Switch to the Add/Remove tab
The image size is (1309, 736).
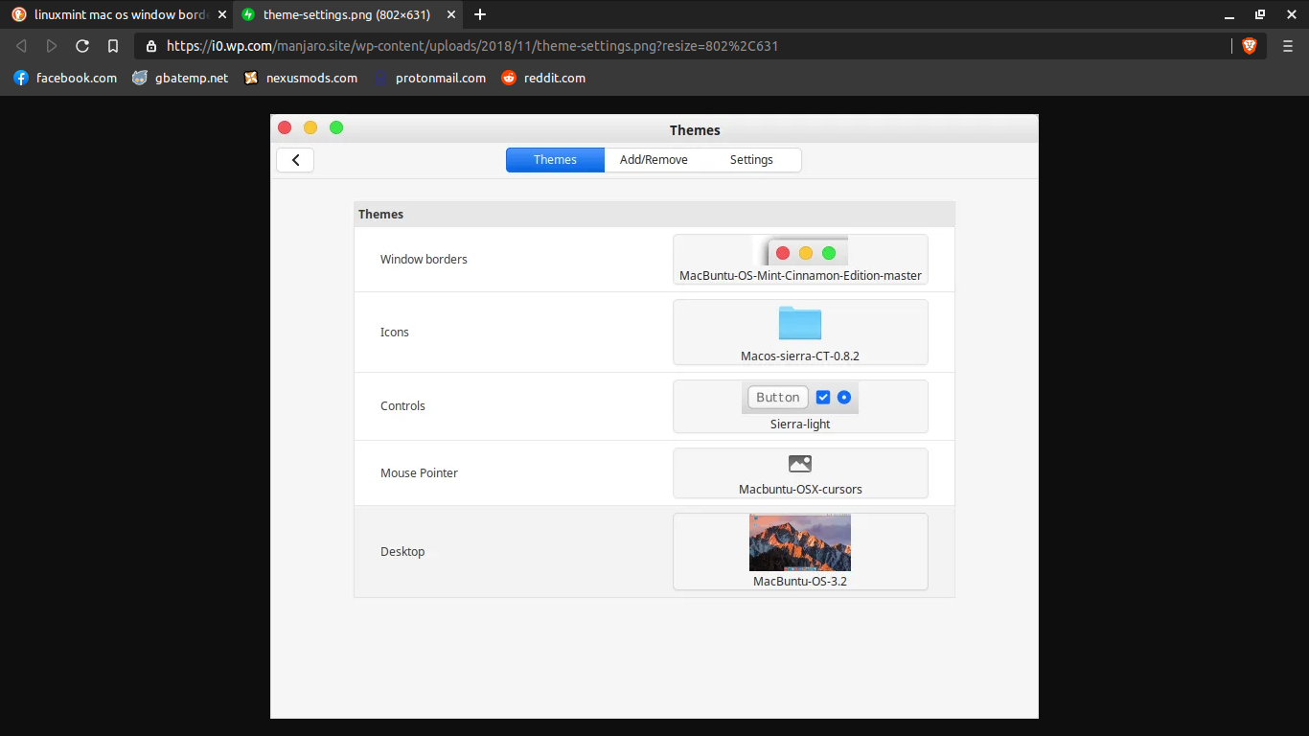click(654, 160)
